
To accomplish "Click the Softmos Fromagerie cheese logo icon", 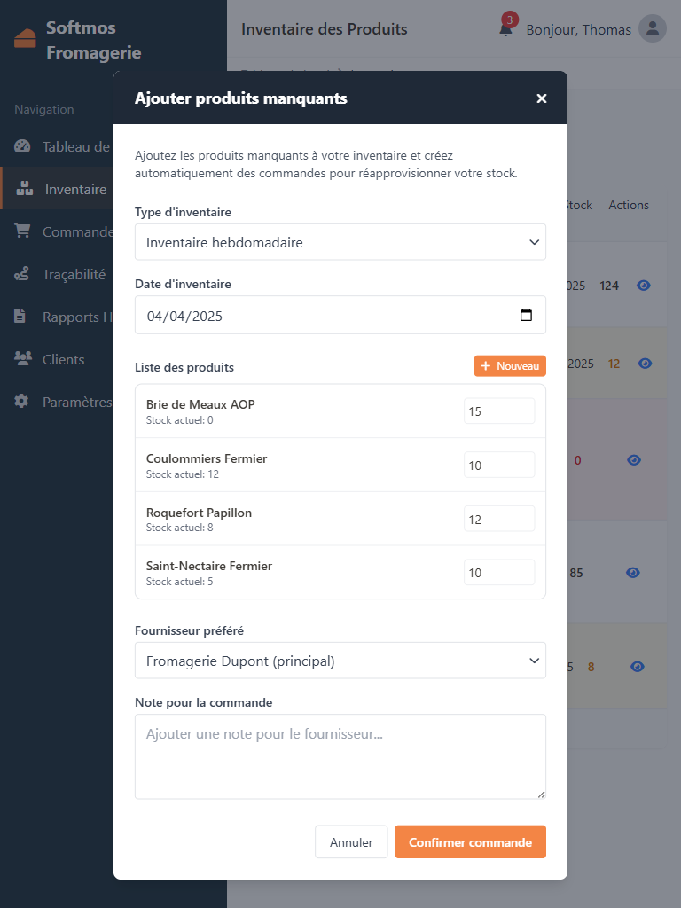I will pyautogui.click(x=25, y=38).
